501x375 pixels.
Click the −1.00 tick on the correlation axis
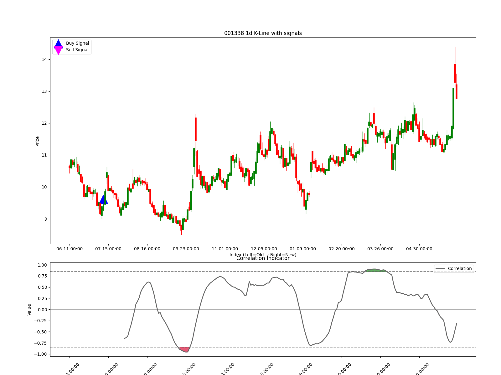[41, 354]
